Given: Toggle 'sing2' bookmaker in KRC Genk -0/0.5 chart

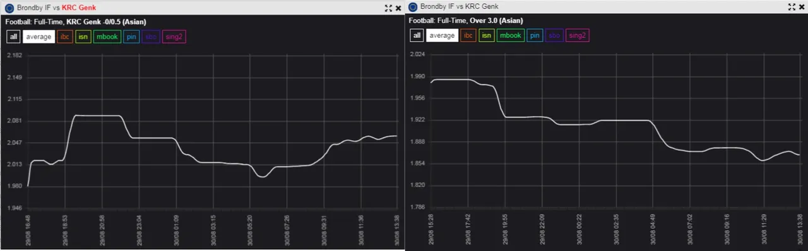Looking at the screenshot, I should pos(174,37).
